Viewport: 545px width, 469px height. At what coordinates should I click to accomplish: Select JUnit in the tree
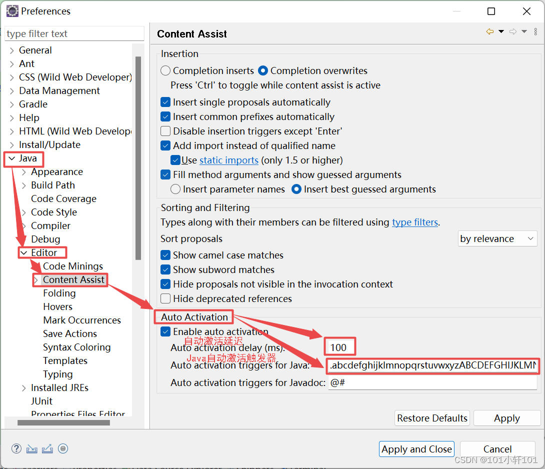click(x=41, y=401)
